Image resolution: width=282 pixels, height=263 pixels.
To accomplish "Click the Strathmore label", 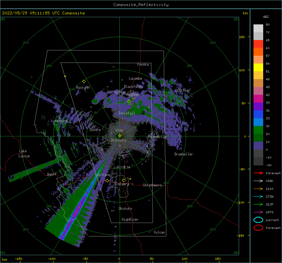I will [152, 185].
